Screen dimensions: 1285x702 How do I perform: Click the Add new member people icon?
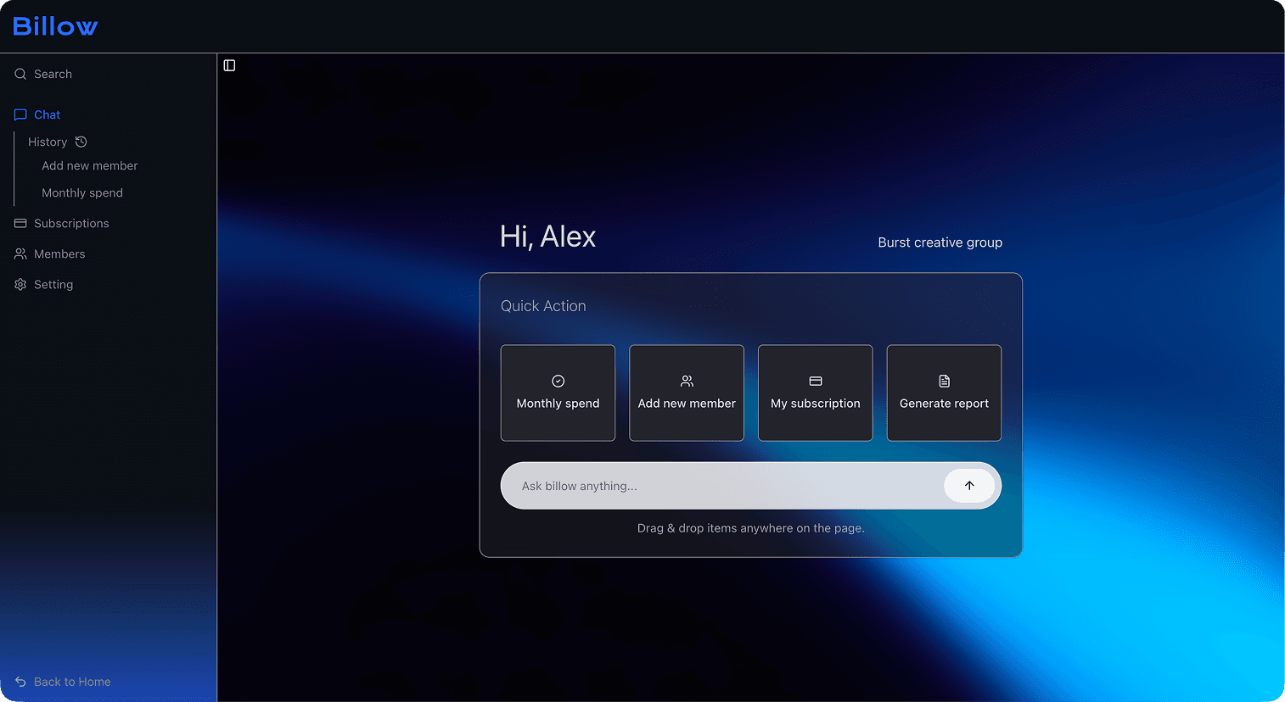[686, 381]
